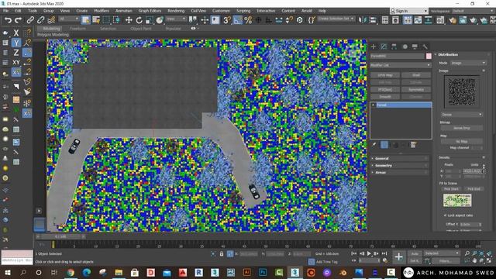
Task: Click the Set Key button
Action: tap(415, 261)
